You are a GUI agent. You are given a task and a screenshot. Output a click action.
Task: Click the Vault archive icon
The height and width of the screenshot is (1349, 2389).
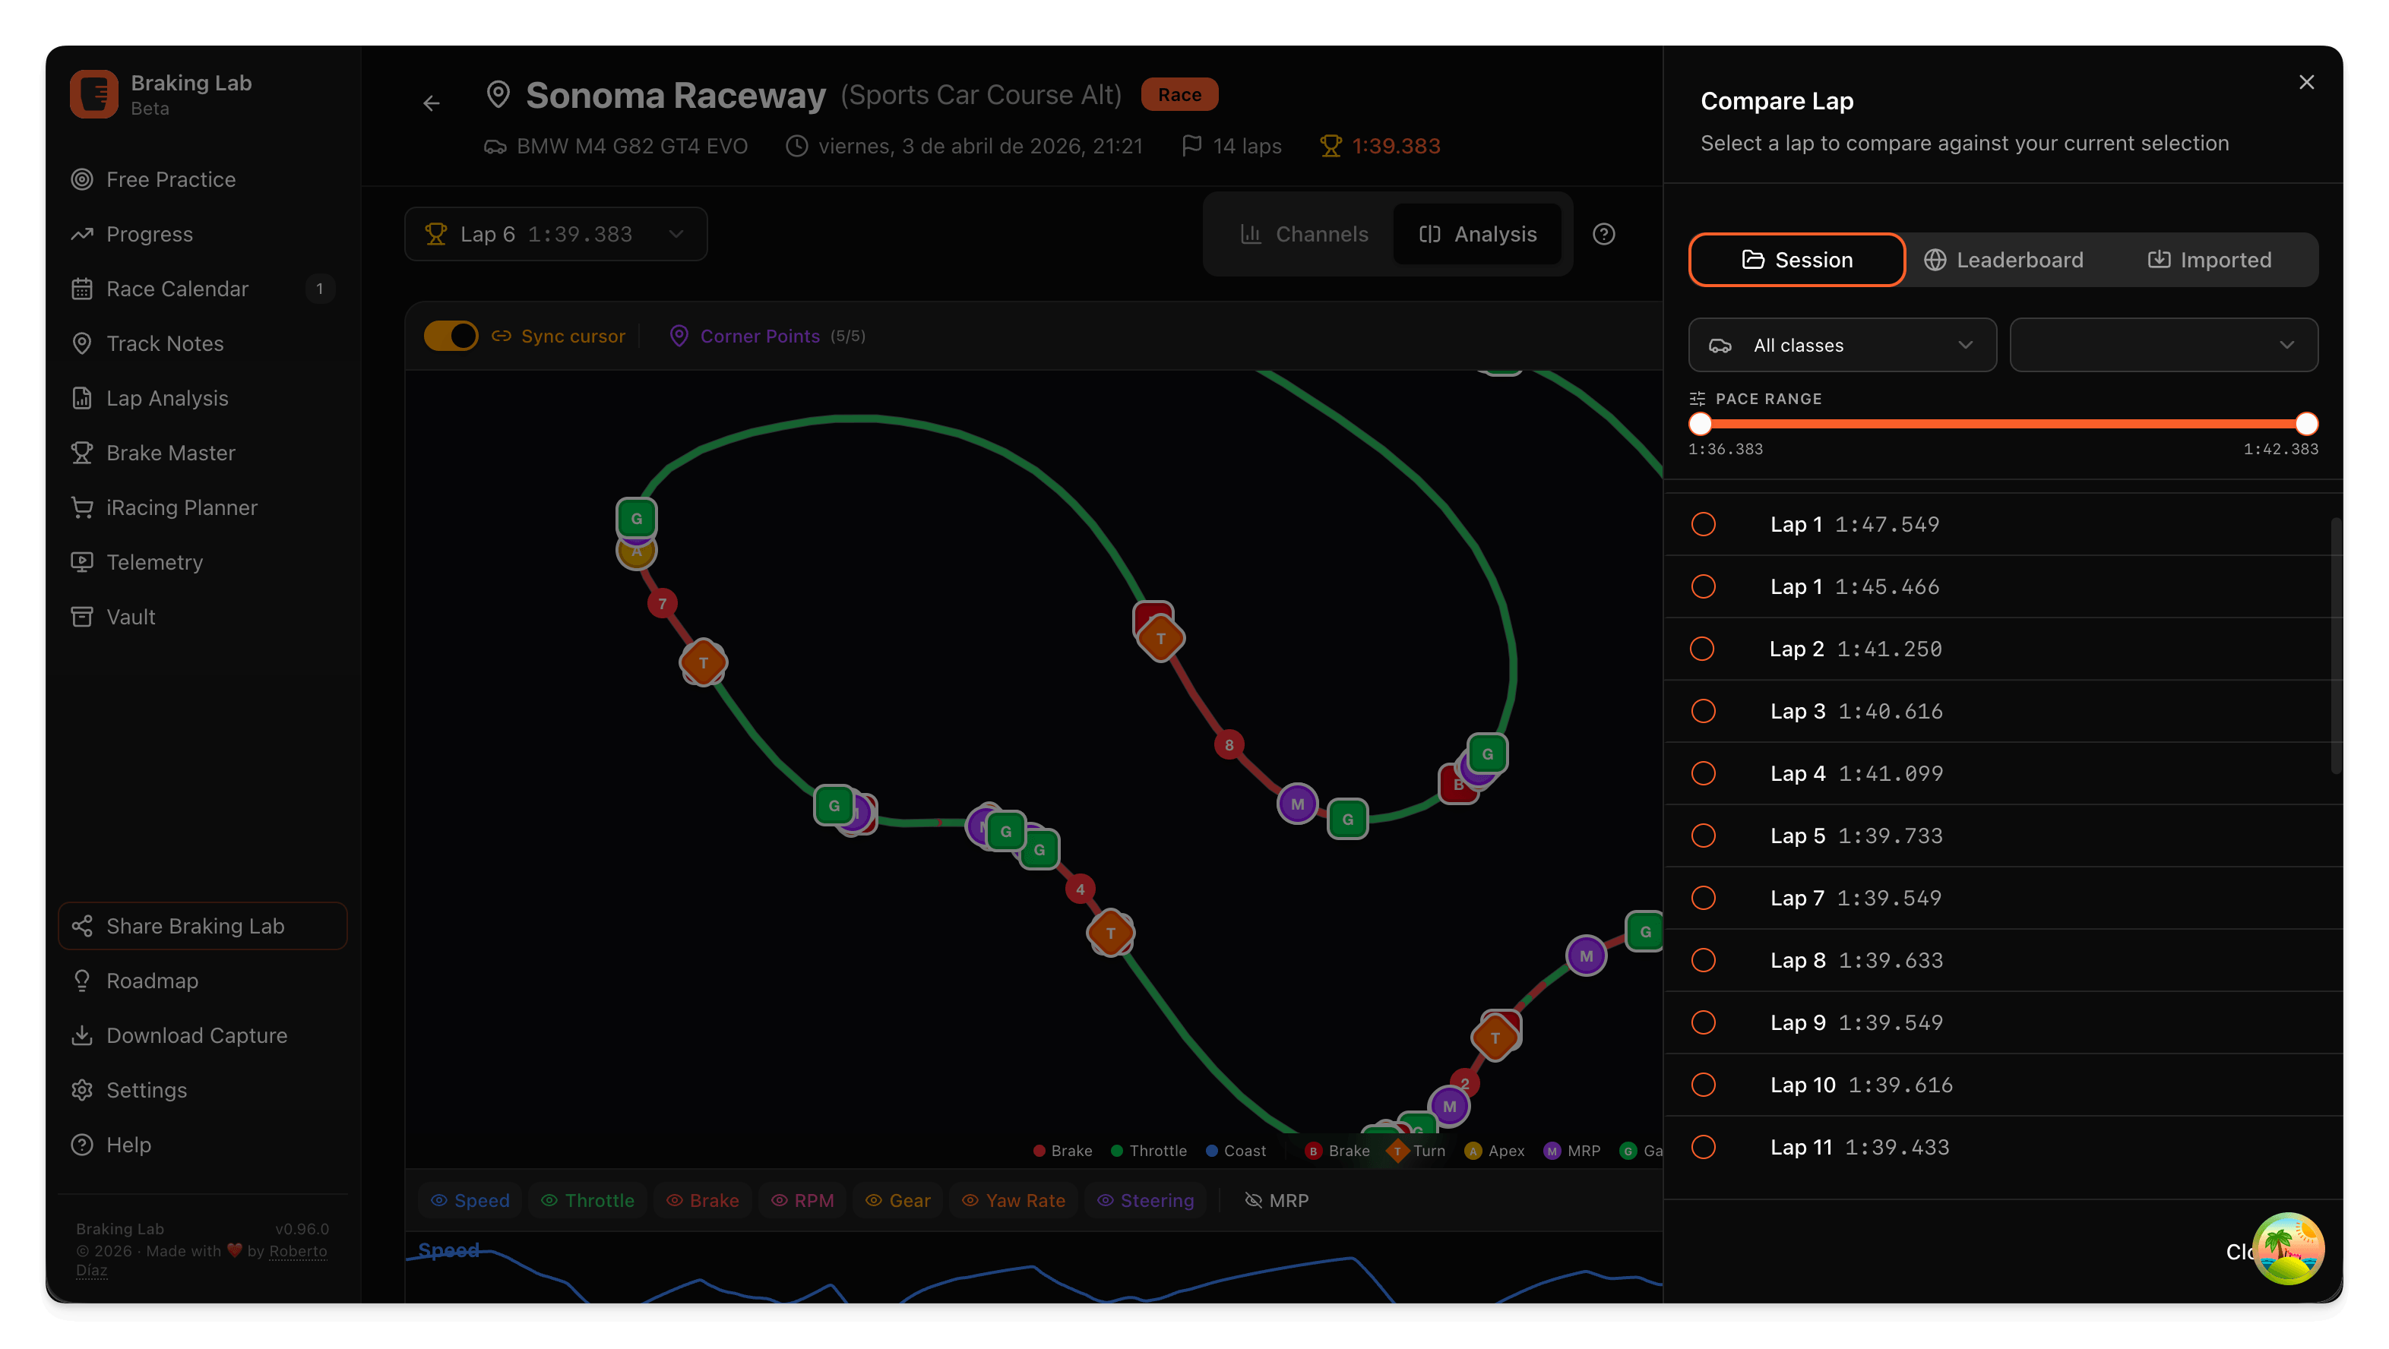tap(81, 617)
